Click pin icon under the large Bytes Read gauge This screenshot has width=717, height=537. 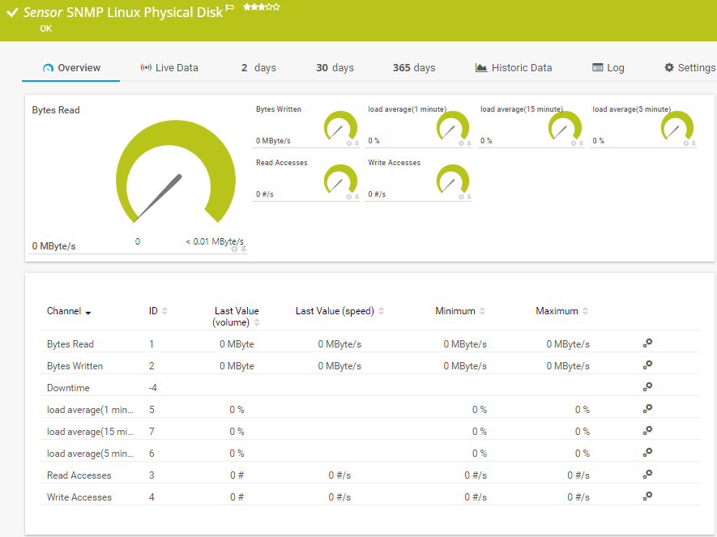click(x=243, y=249)
